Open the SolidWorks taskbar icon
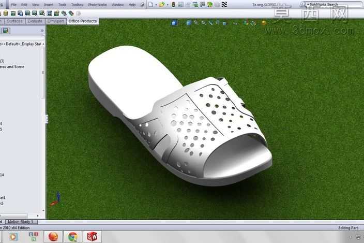The height and width of the screenshot is (243, 364). point(92,237)
